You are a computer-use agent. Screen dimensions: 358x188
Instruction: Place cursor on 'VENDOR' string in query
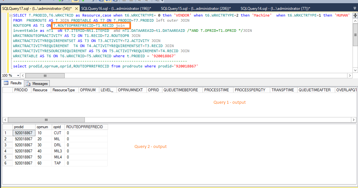[x=183, y=15]
